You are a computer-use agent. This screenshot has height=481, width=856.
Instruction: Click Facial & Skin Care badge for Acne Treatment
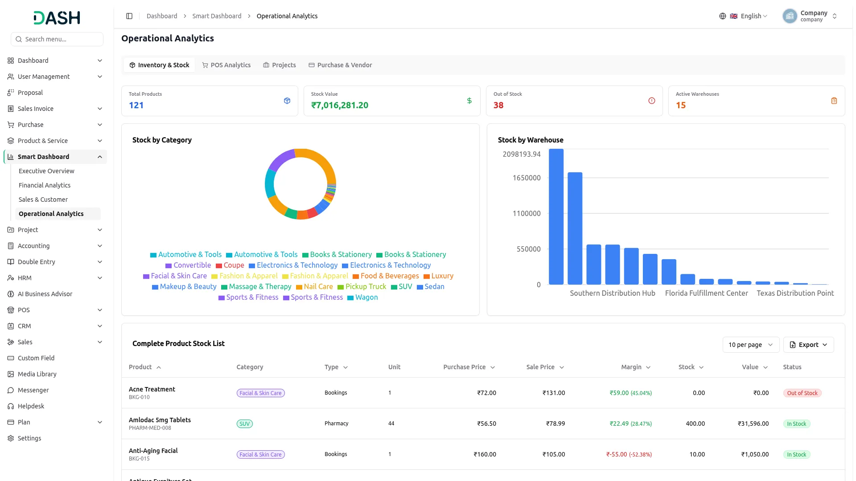coord(260,393)
